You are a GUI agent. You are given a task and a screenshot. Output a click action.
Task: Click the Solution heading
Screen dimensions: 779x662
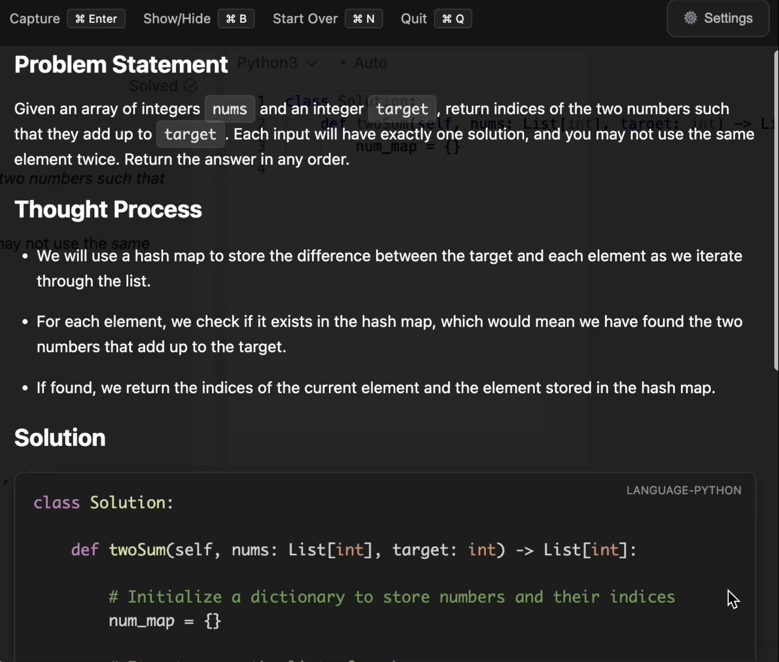tap(60, 438)
